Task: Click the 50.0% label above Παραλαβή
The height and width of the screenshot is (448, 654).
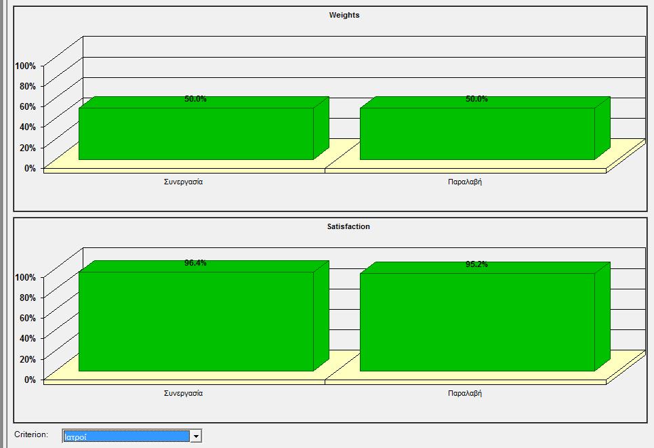Action: tap(476, 99)
